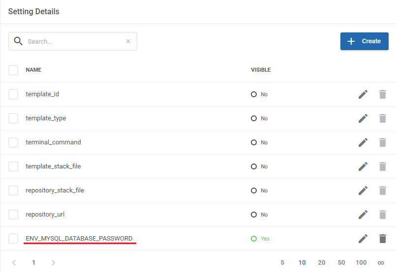Toggle the visible status of repository_url

(x=259, y=215)
